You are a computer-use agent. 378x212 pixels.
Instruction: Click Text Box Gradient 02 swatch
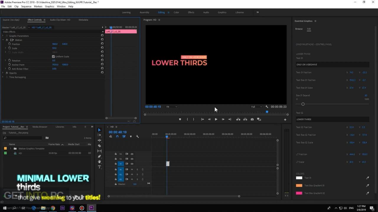pos(299,193)
